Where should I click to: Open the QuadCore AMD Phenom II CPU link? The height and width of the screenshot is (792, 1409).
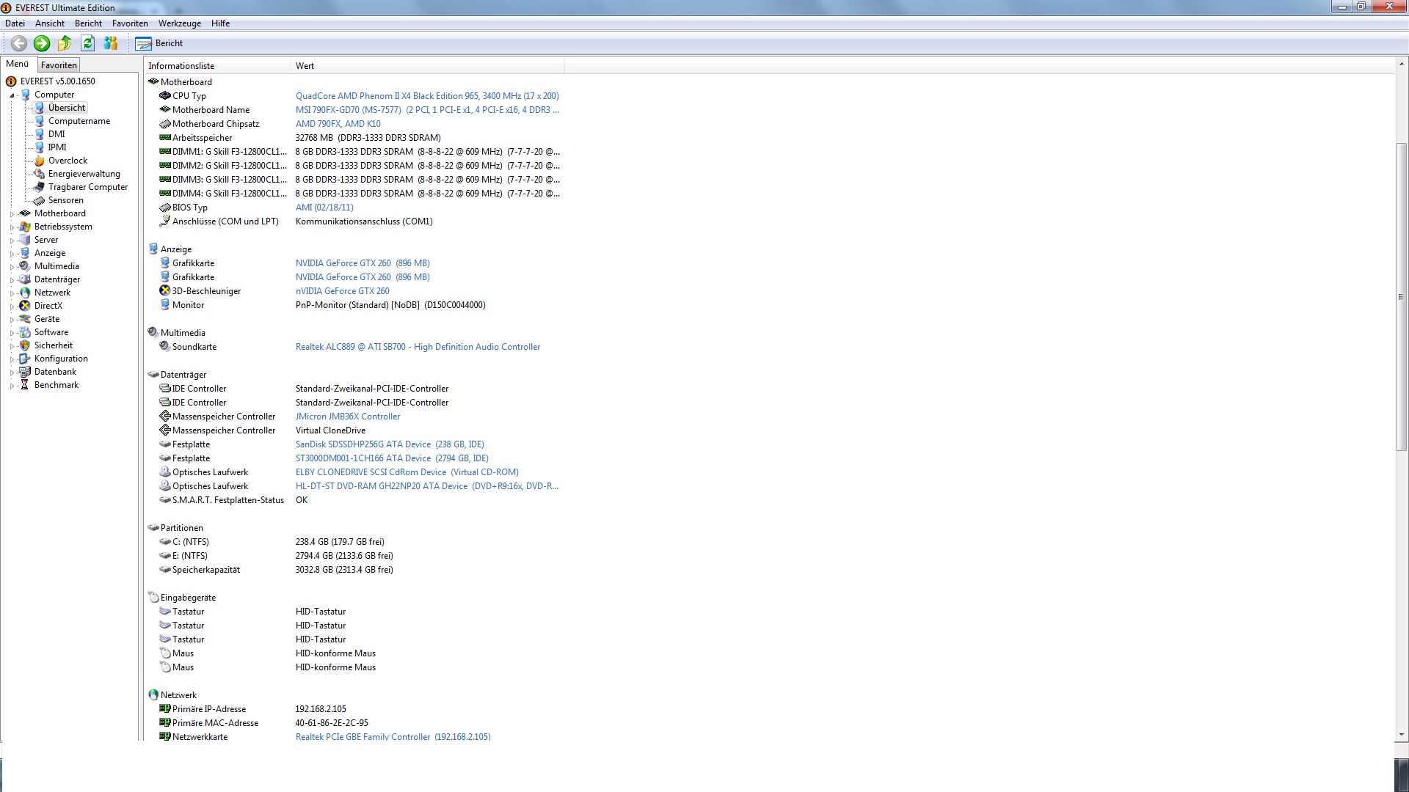pos(427,96)
